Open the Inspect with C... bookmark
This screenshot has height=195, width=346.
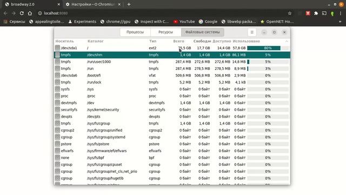click(x=151, y=22)
